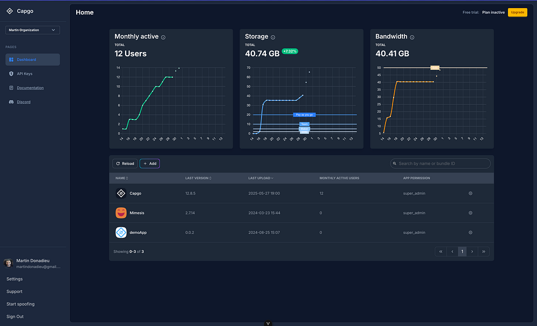
Task: Click the demoApp app icon
Action: [x=121, y=233]
